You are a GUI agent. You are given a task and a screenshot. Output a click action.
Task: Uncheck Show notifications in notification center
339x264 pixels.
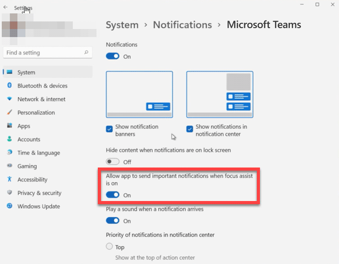pyautogui.click(x=190, y=129)
